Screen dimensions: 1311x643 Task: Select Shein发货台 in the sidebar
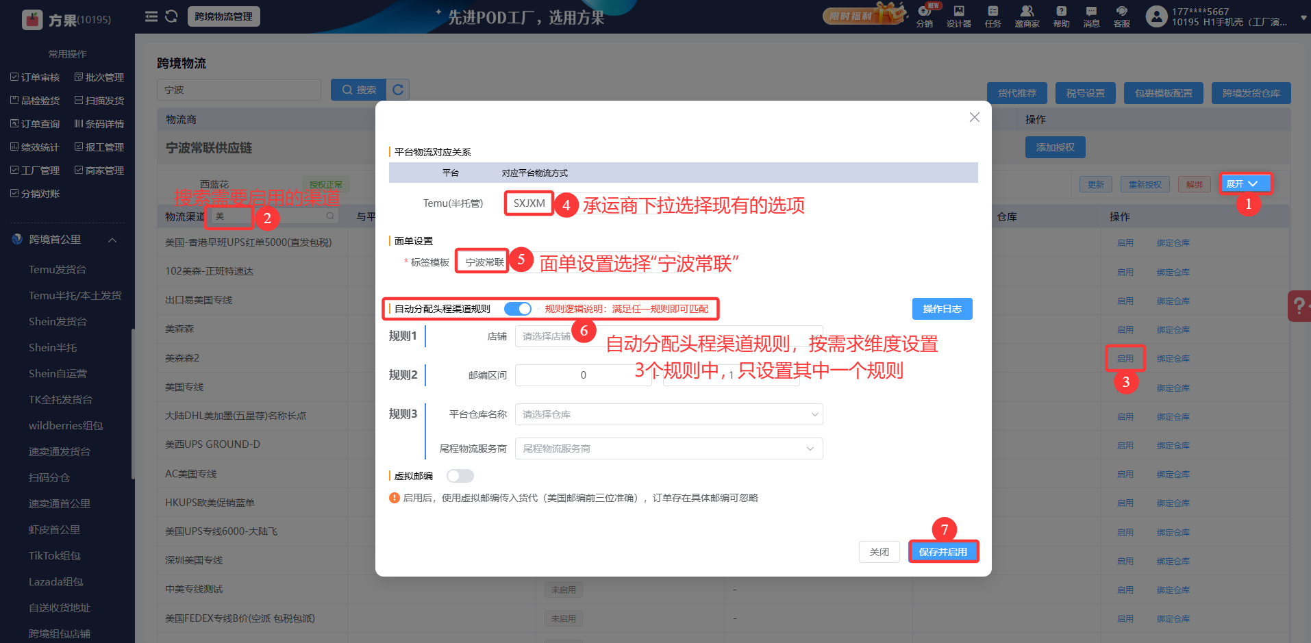pos(58,322)
